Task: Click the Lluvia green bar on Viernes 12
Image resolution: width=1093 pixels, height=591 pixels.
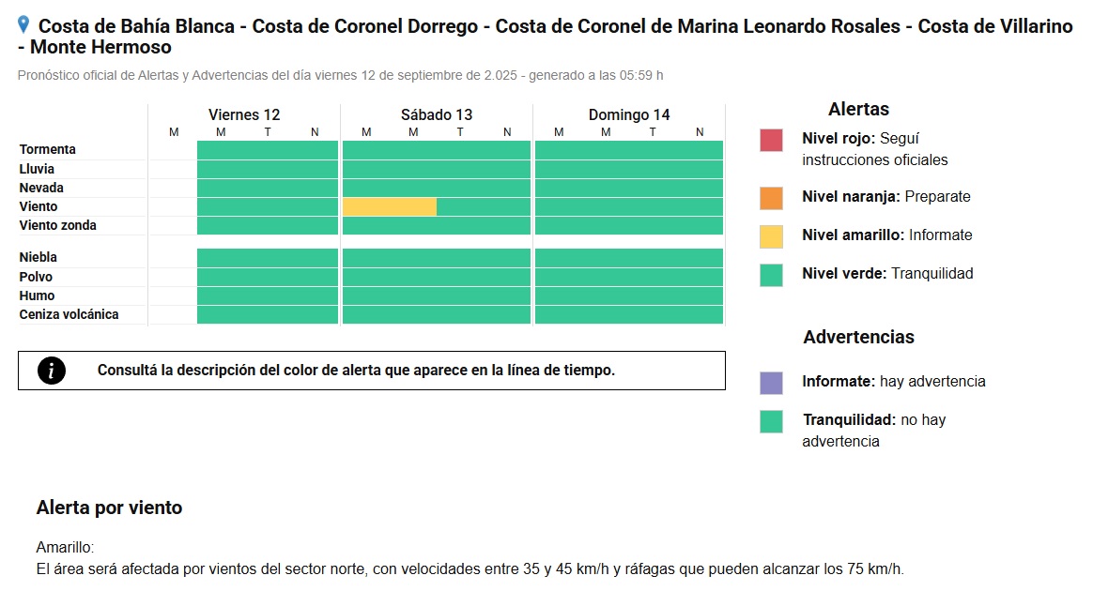Action: click(268, 169)
